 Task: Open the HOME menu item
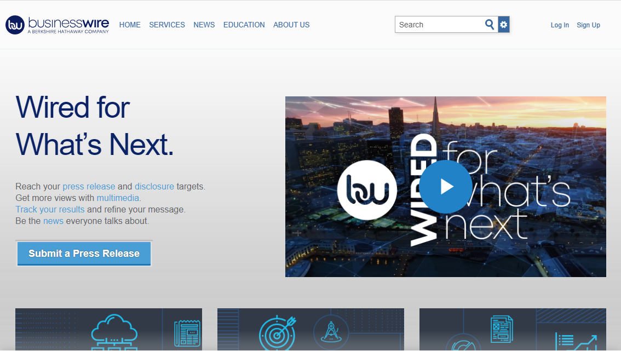click(130, 25)
